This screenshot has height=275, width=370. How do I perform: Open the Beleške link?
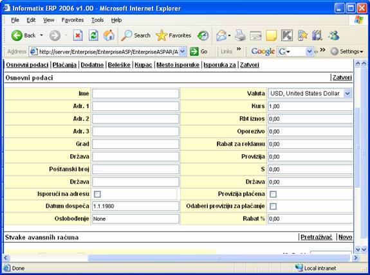point(119,65)
